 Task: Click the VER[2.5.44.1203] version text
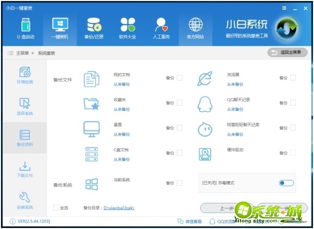click(x=34, y=221)
